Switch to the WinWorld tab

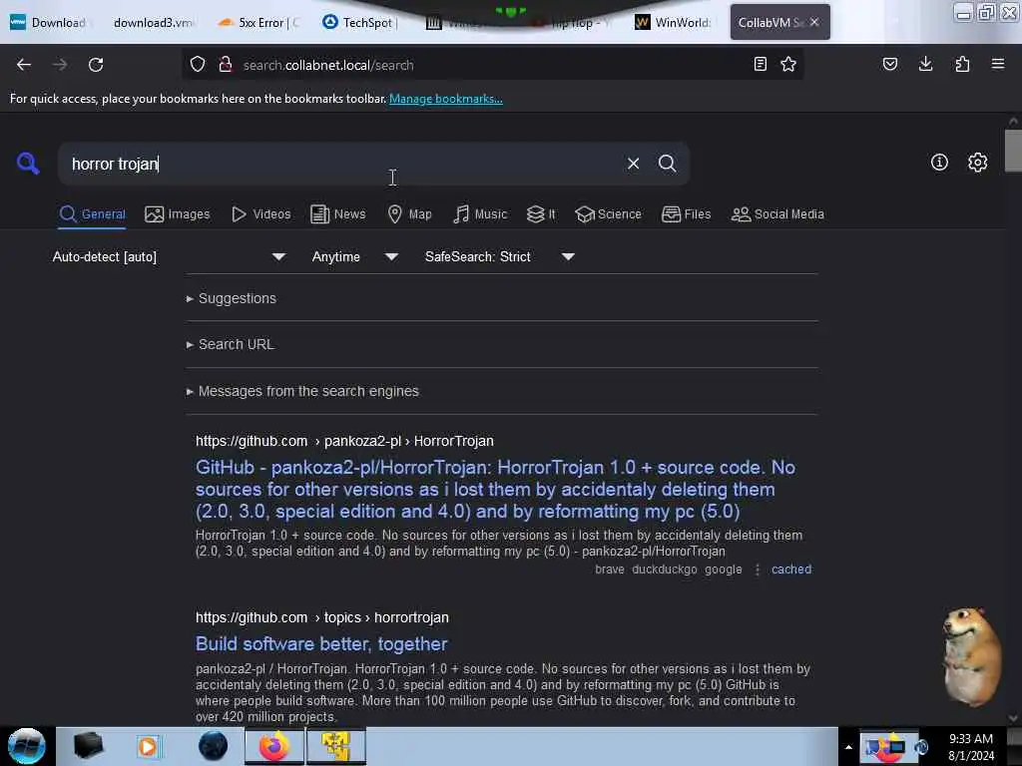click(x=675, y=22)
